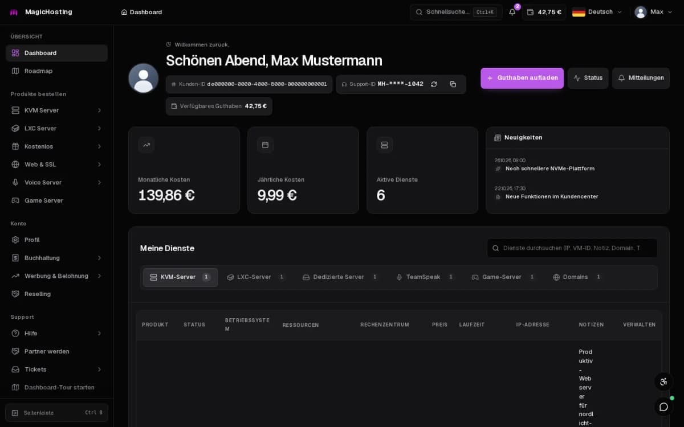This screenshot has width=684, height=427.
Task: Expand the Werbung & Belohnung entry
Action: [56, 276]
